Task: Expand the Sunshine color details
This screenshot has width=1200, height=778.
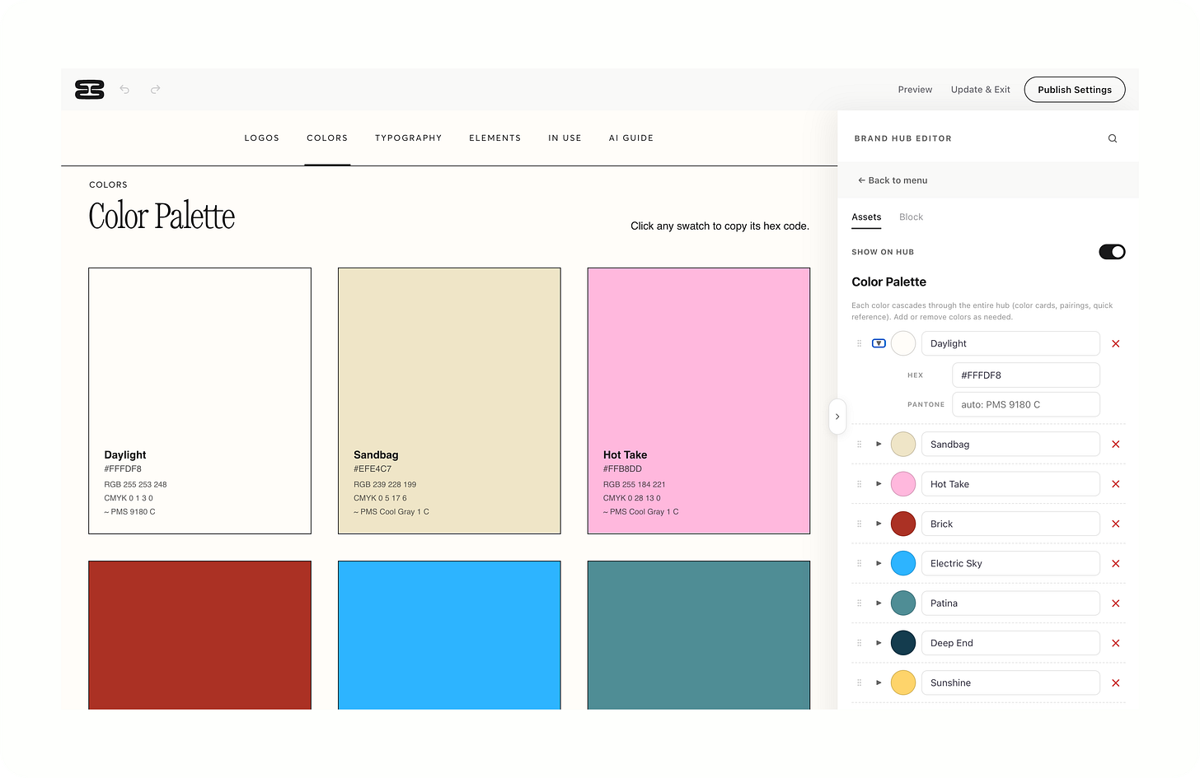Action: coord(879,682)
